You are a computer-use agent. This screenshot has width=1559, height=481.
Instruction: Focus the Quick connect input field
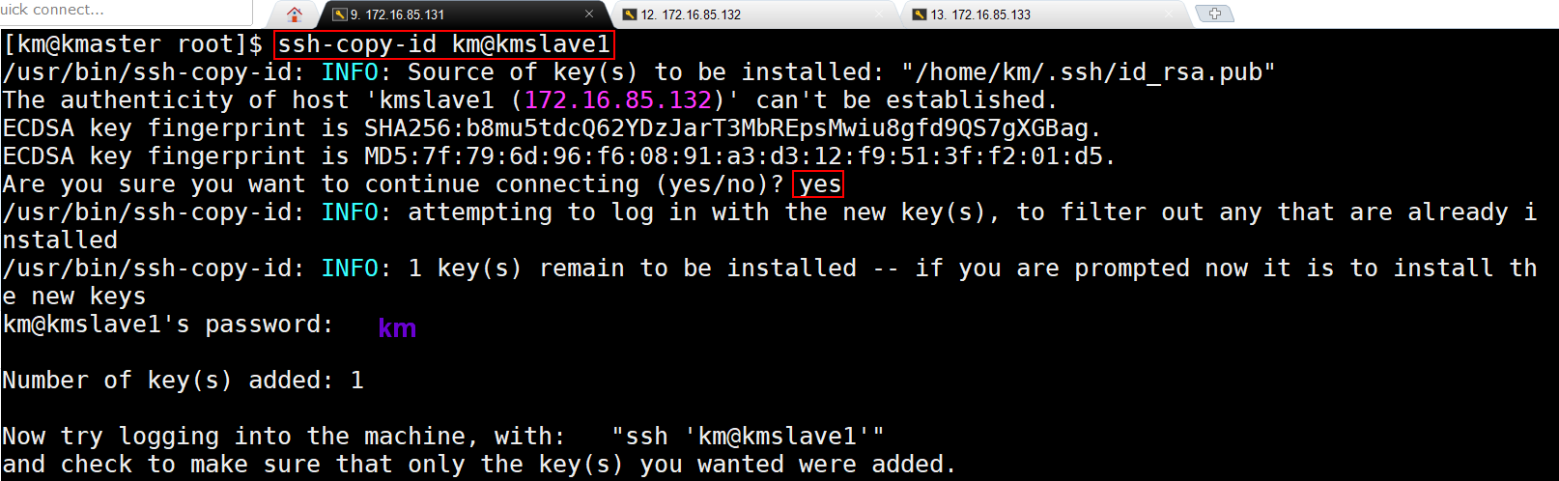[126, 11]
